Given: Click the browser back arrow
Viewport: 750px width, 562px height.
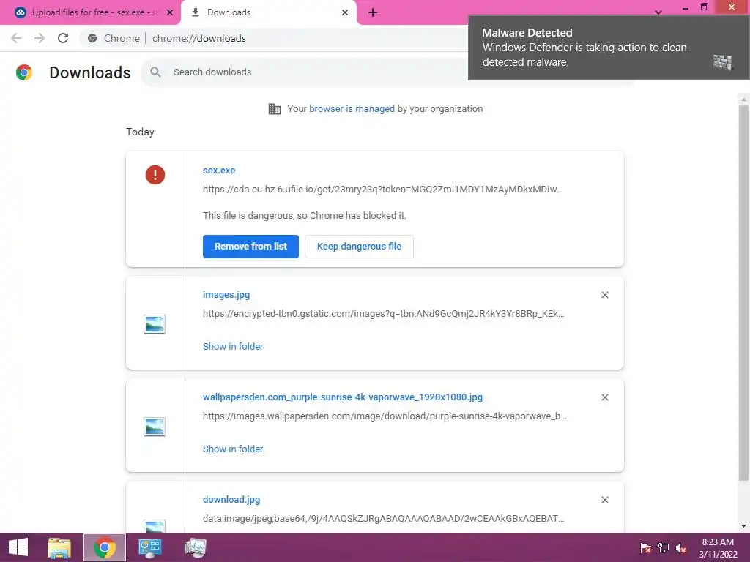Looking at the screenshot, I should pyautogui.click(x=16, y=38).
